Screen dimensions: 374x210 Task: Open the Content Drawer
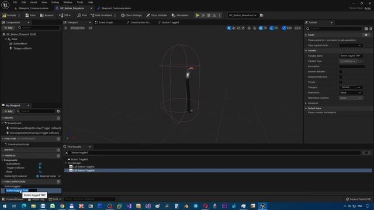(x=13, y=199)
